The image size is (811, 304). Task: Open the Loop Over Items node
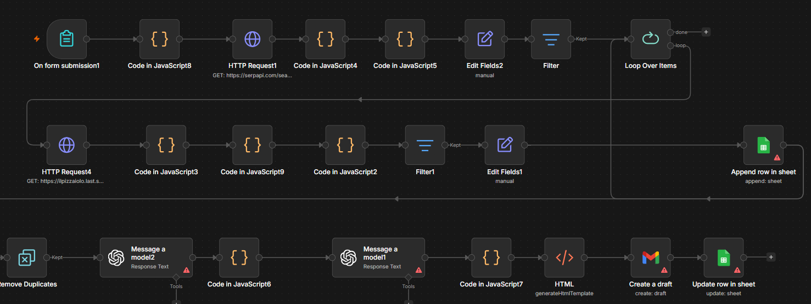[x=651, y=39]
